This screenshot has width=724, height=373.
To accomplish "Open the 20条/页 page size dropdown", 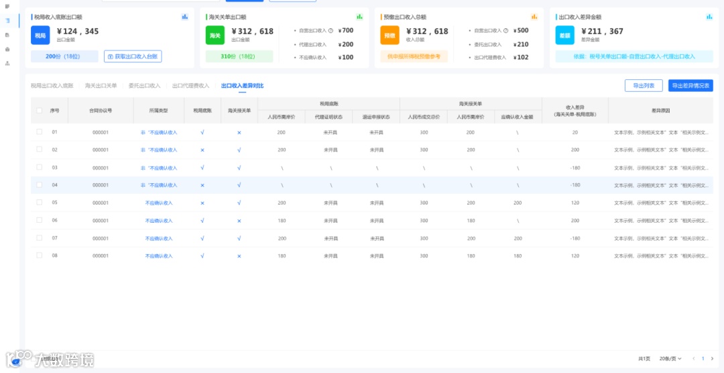I will pyautogui.click(x=670, y=358).
